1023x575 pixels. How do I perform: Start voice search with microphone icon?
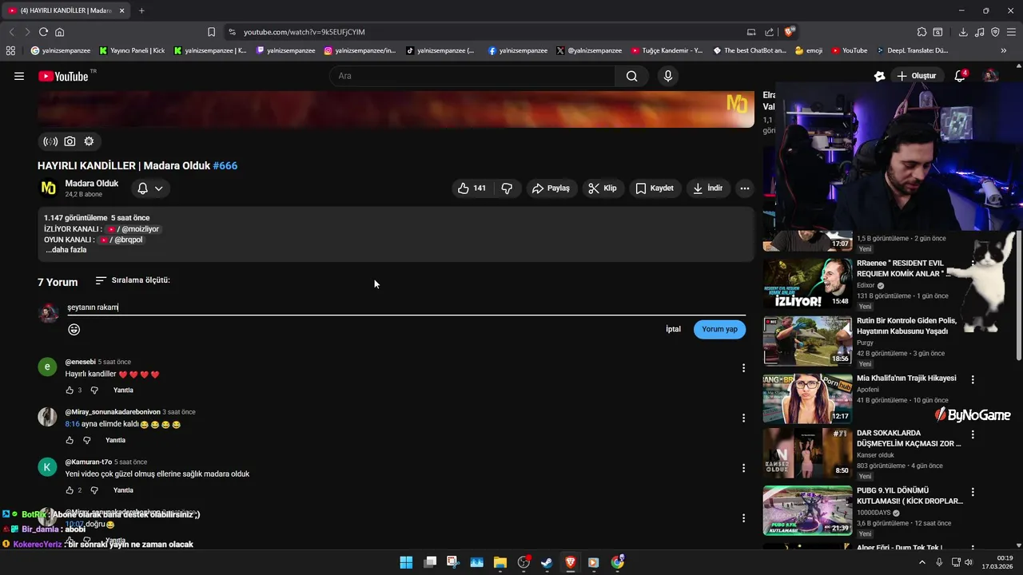tap(668, 76)
